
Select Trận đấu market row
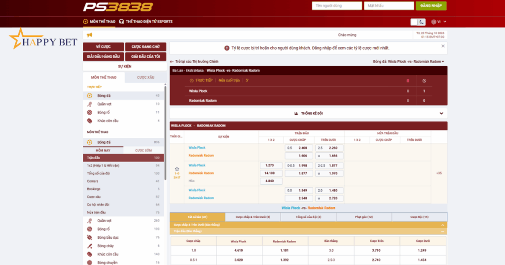tap(123, 158)
